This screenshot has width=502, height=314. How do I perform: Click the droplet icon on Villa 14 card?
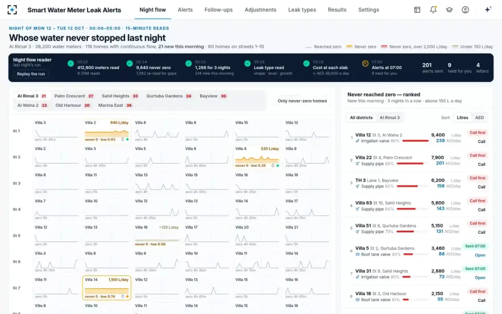coord(123,296)
